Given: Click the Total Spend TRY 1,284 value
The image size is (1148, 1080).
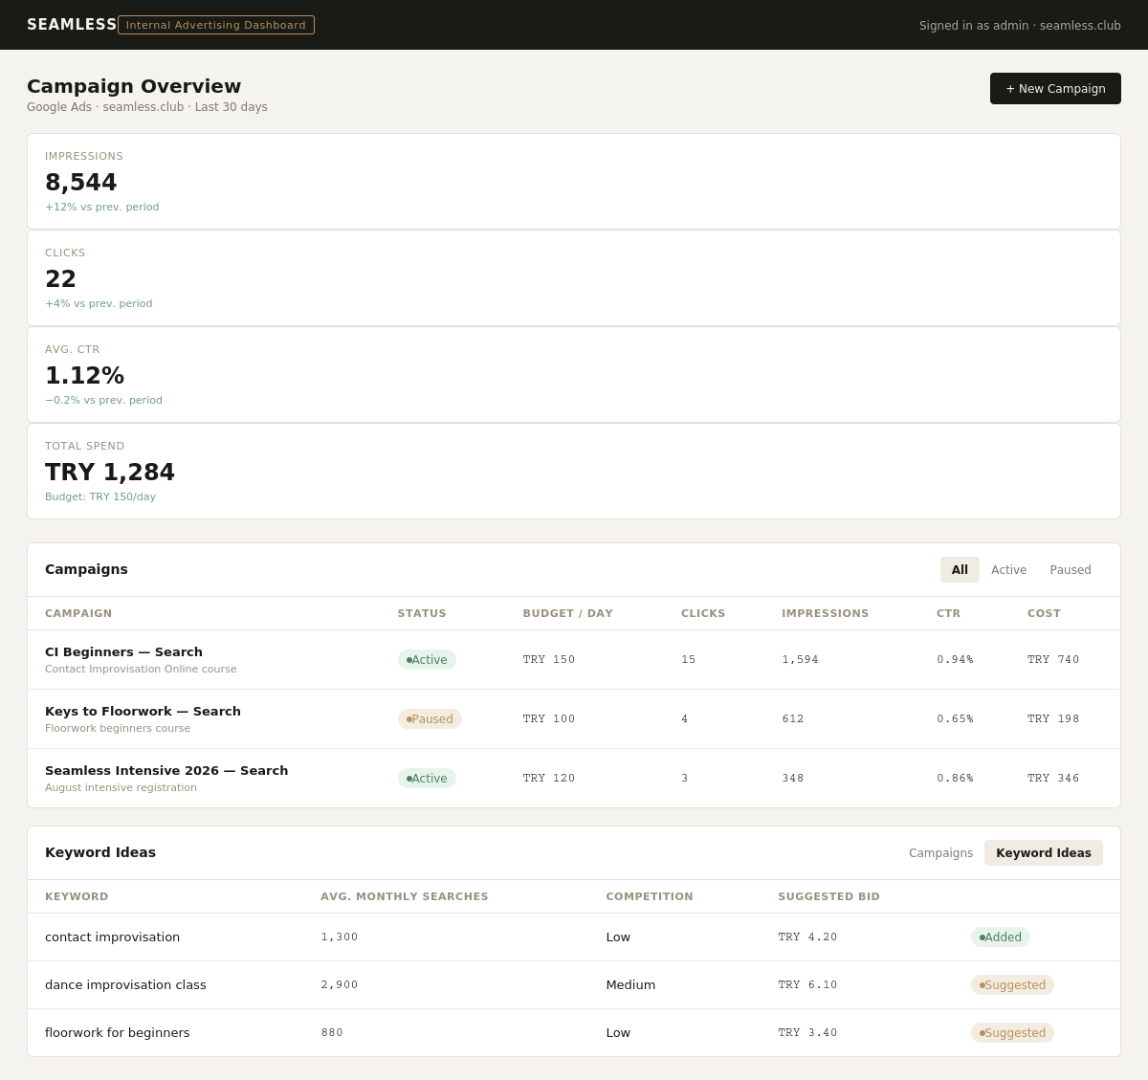Looking at the screenshot, I should (110, 473).
